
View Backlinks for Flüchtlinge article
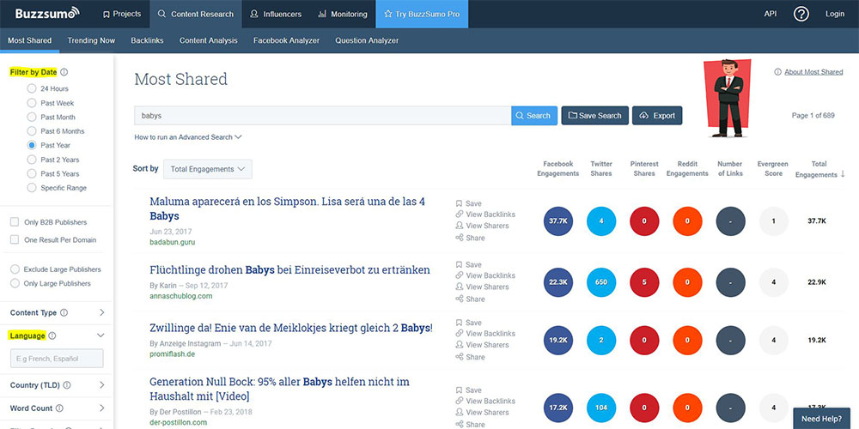click(485, 275)
